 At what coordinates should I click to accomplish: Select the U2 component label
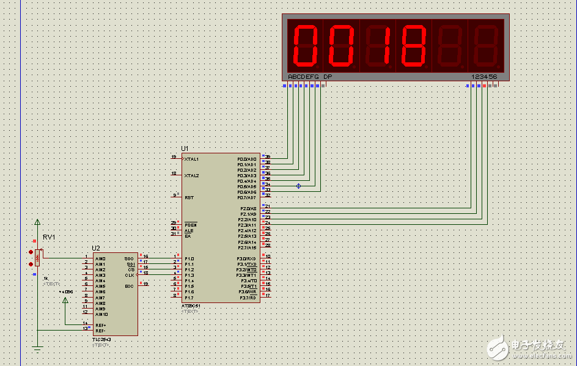96,248
